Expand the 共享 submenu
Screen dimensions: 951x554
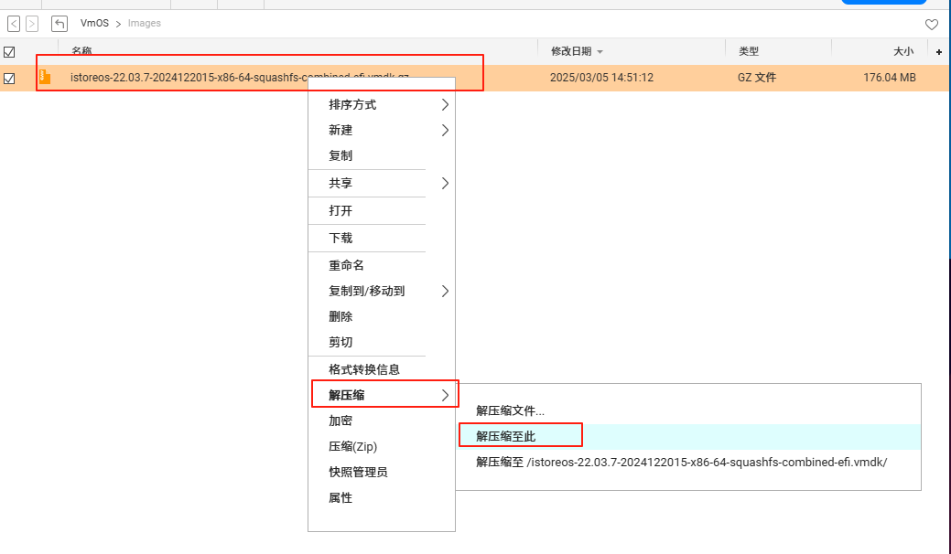[x=382, y=183]
